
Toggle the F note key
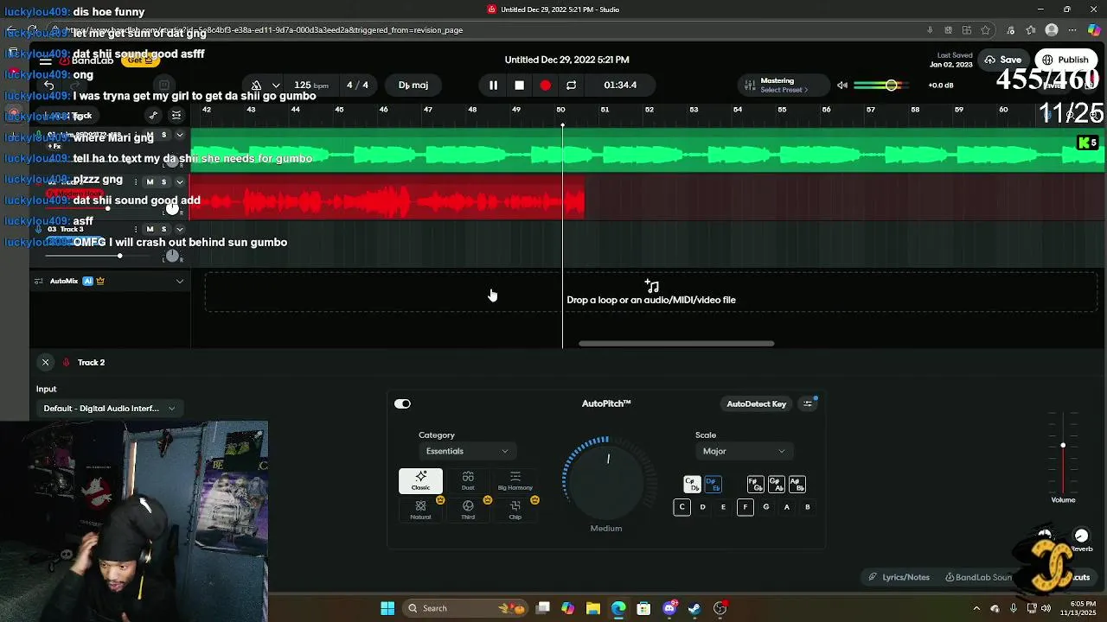(745, 507)
